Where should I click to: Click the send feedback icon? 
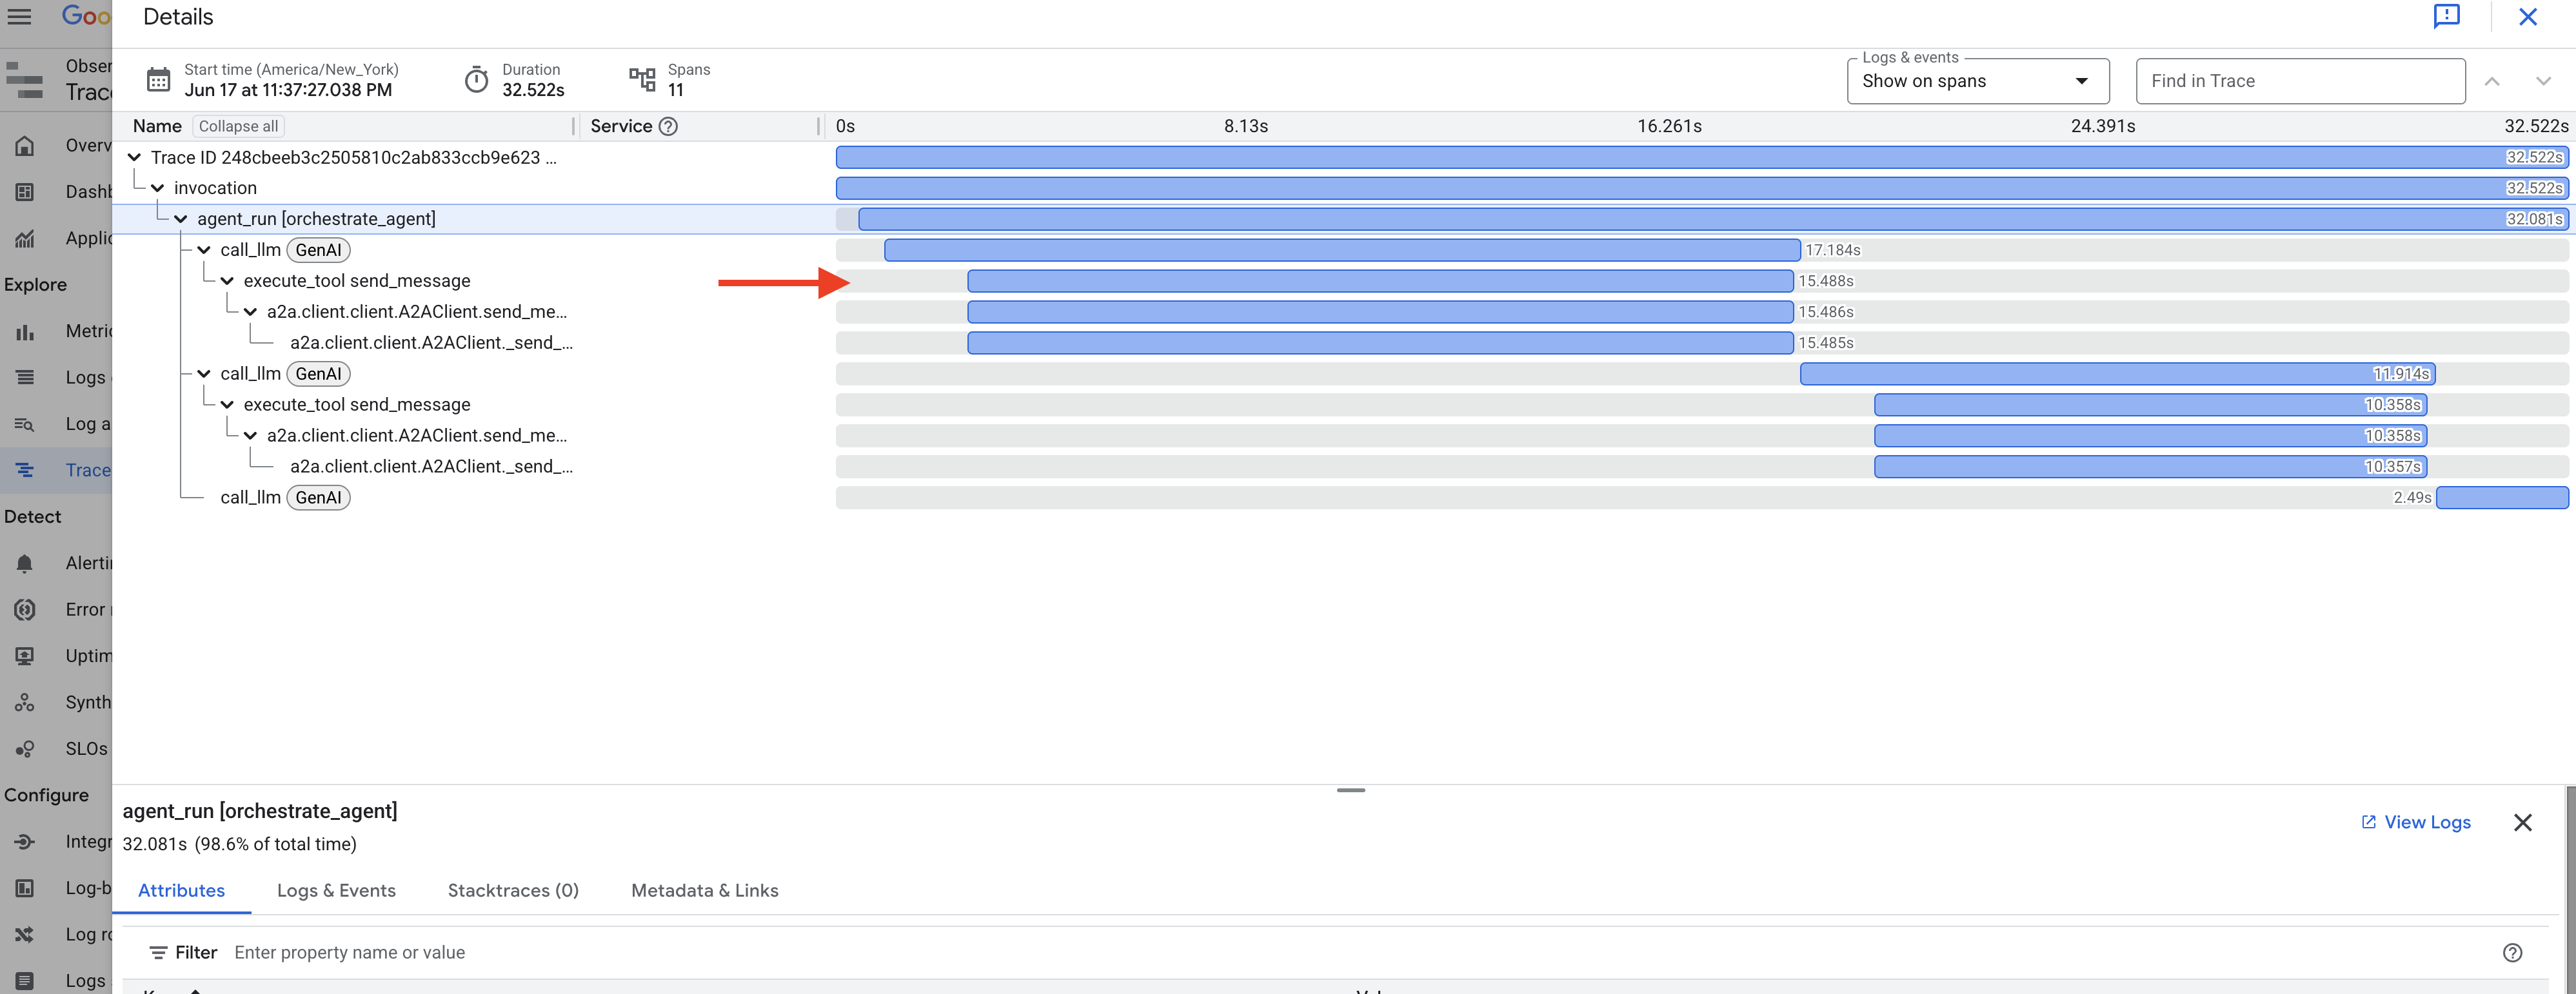coord(2446,17)
